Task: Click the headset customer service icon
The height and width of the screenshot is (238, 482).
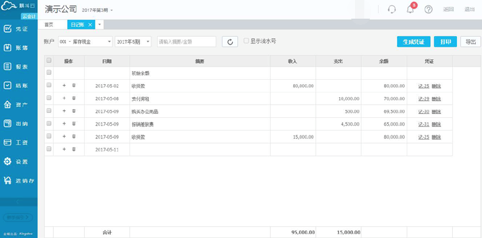Action: pos(392,9)
